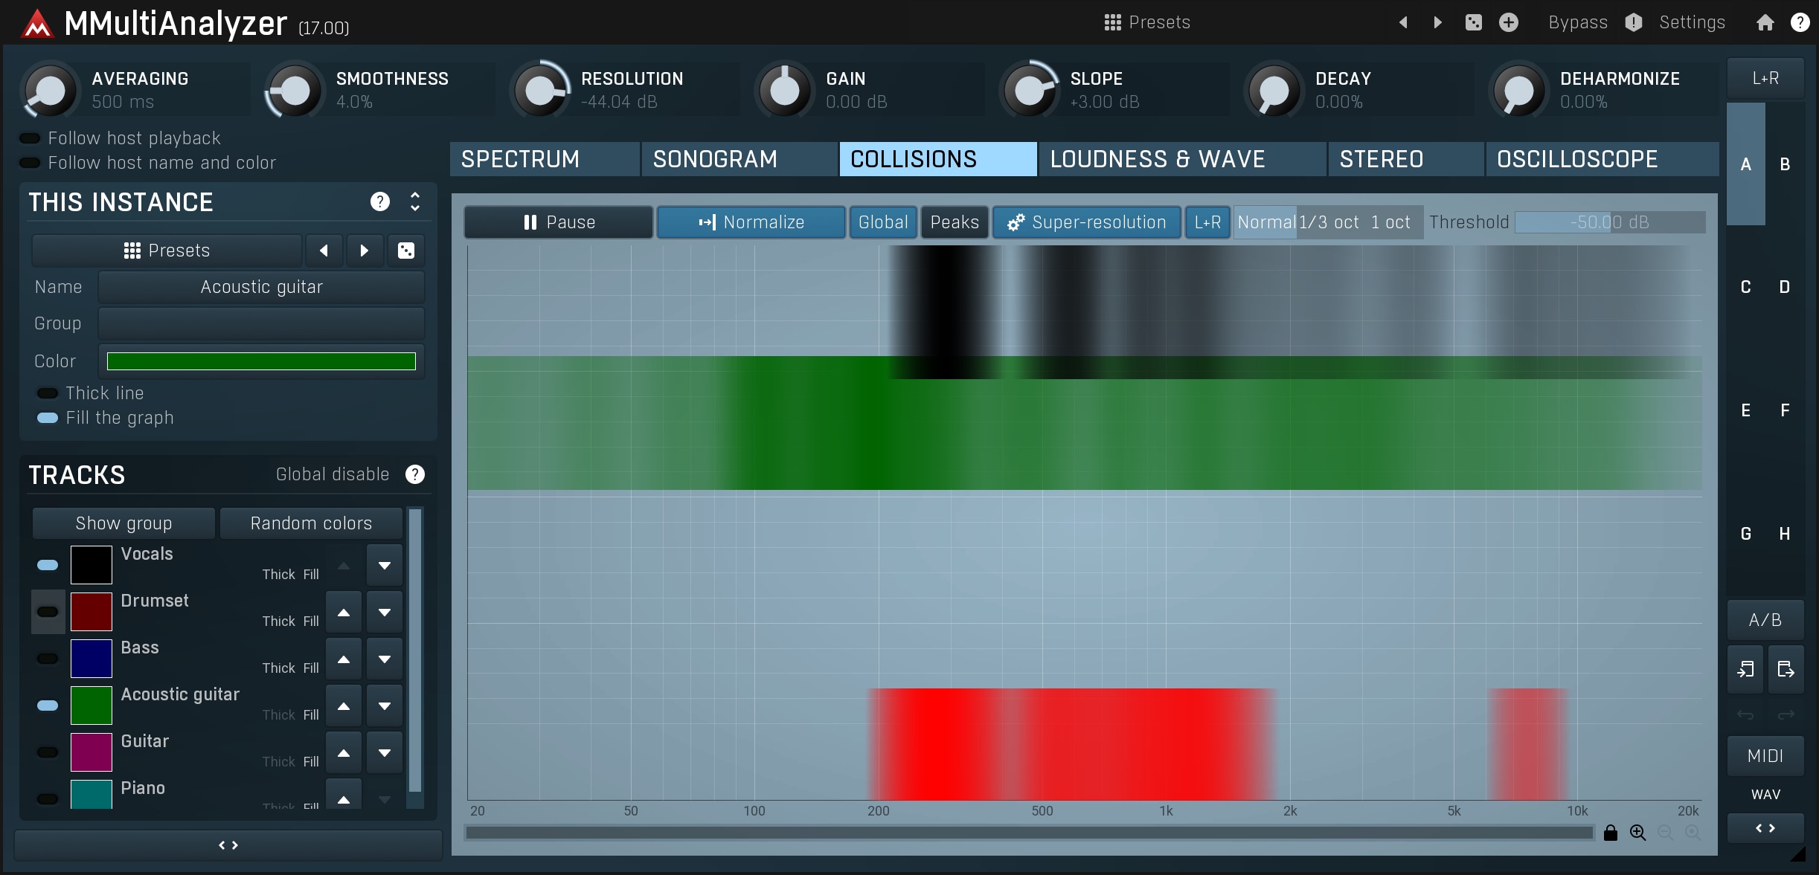
Task: Move Vocals track down with arrow
Action: coord(385,566)
